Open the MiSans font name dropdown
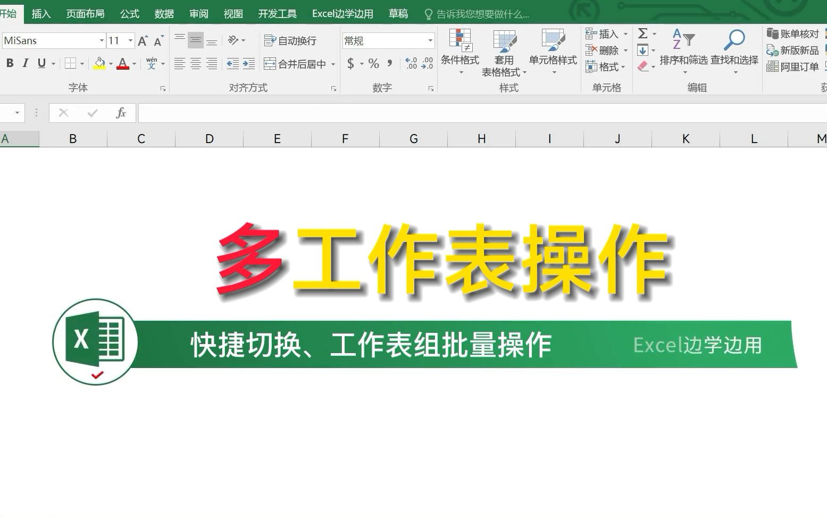 pos(102,40)
